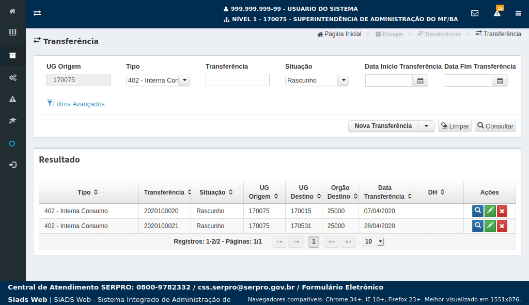View details of transfer 2020100021
529x305 pixels.
[478, 226]
